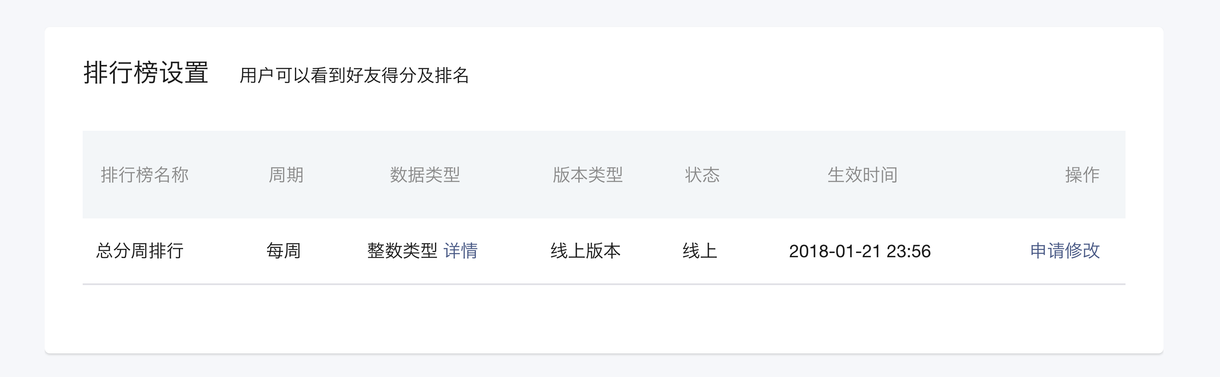Click the 用户可以看到好友得分及排名 description text
This screenshot has height=377, width=1220.
354,75
